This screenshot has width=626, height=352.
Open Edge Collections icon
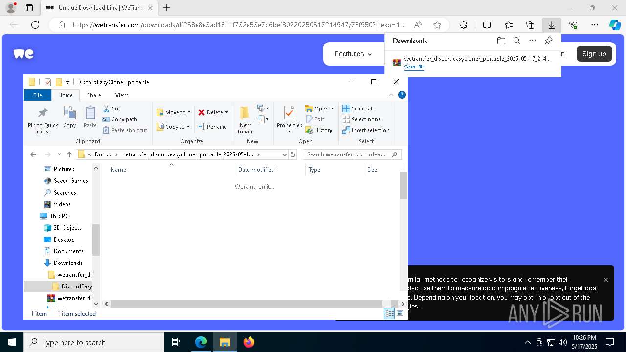pos(530,25)
